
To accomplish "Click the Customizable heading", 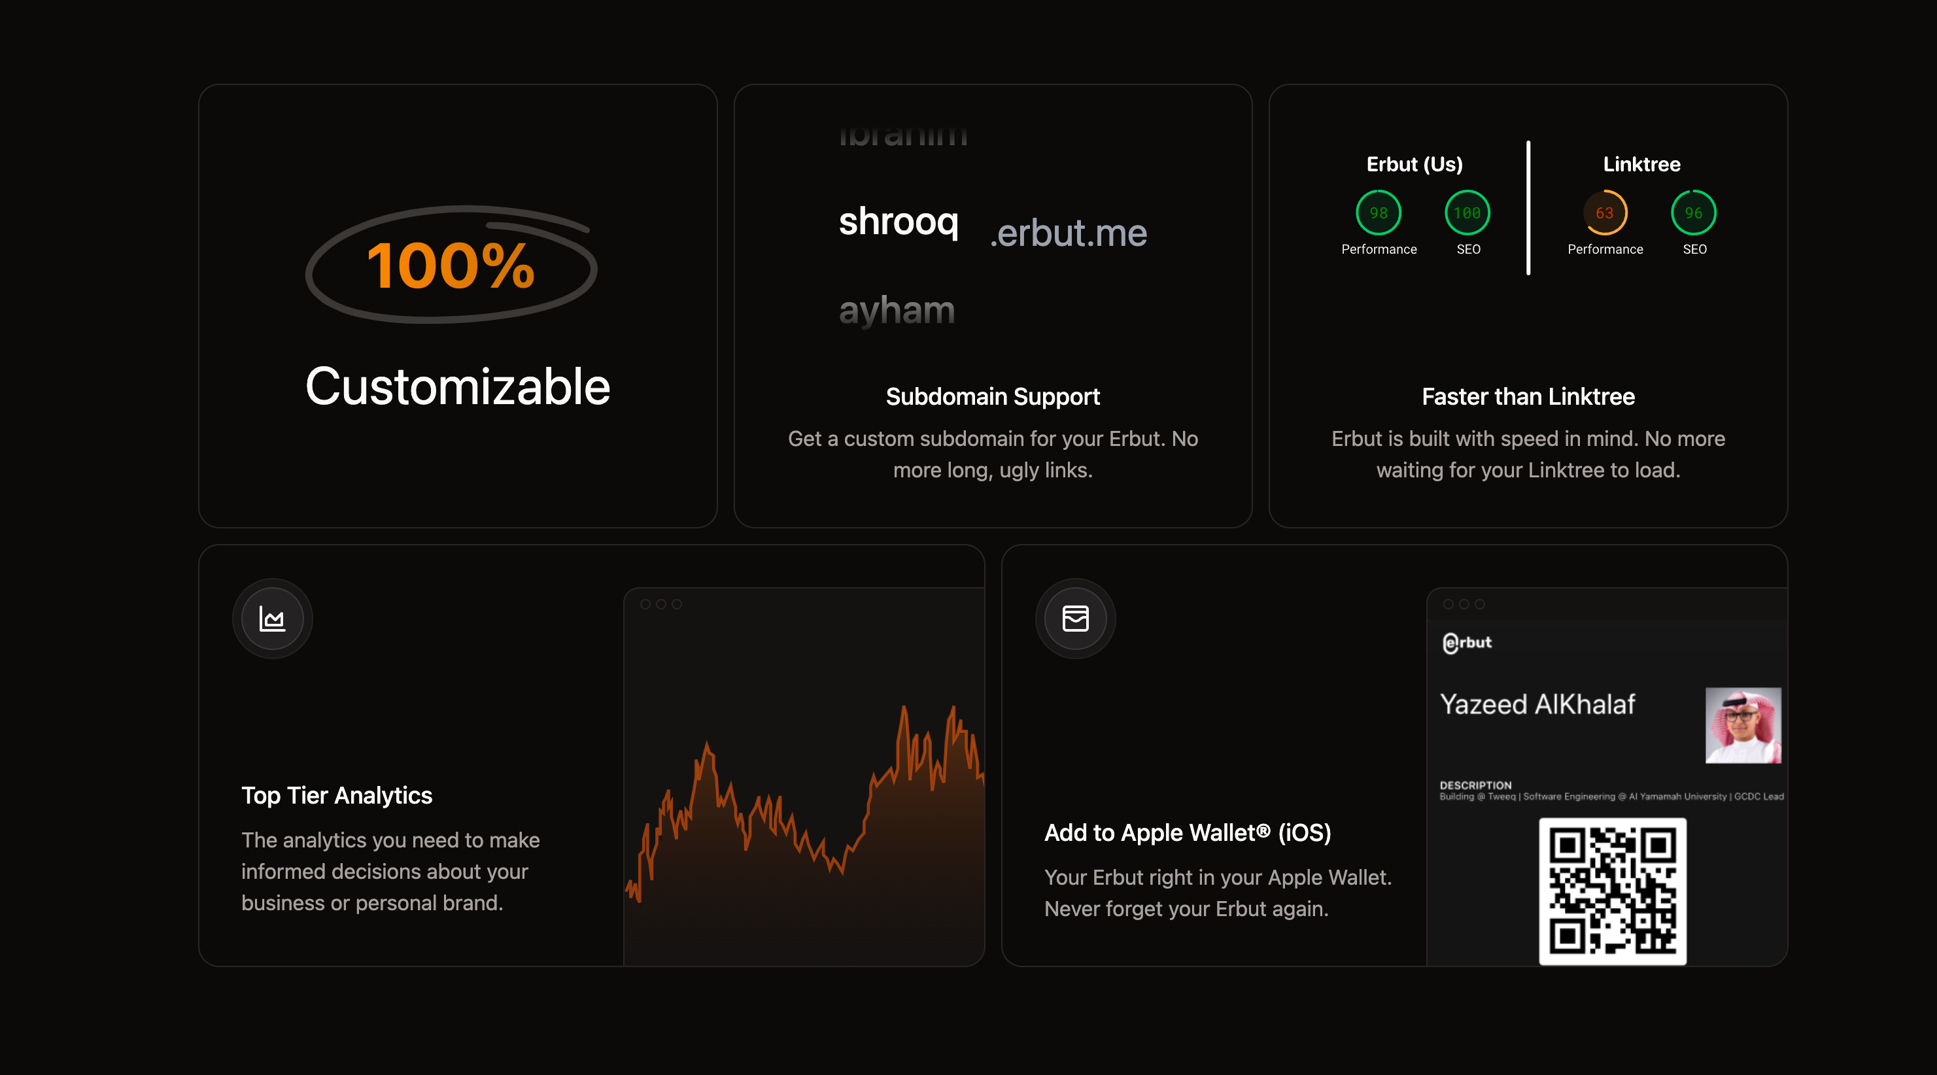I will tap(458, 387).
